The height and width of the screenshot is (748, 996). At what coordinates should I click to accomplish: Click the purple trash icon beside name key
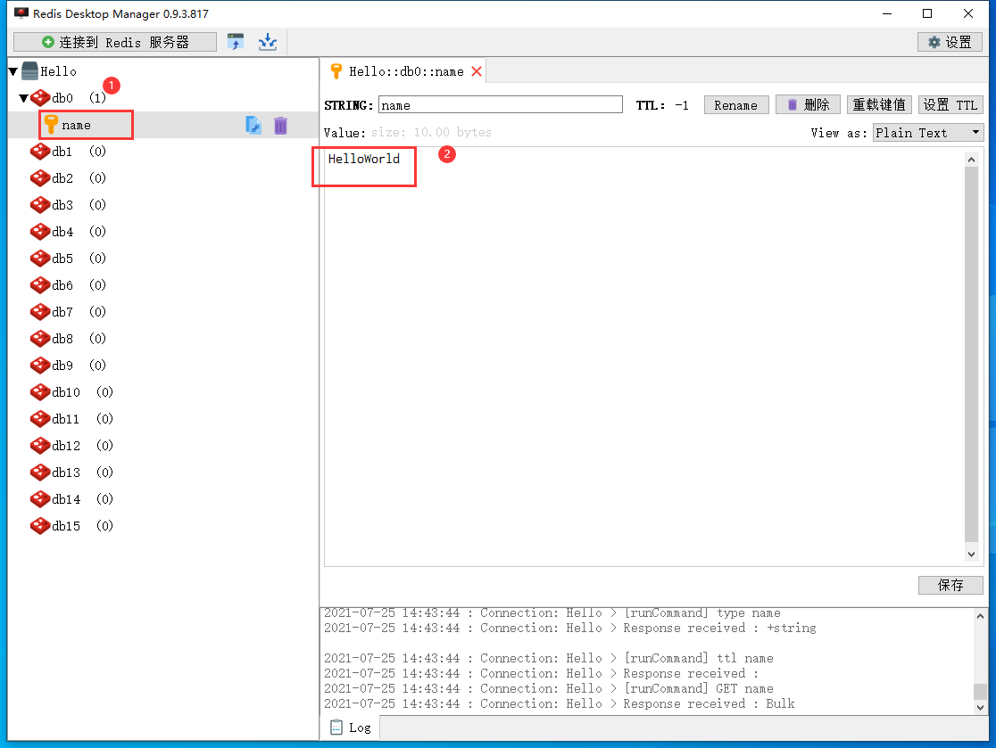click(281, 125)
